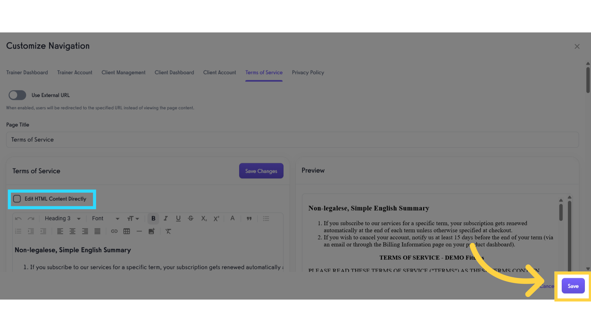Insert a table
Viewport: 591px width, 332px height.
tap(127, 231)
